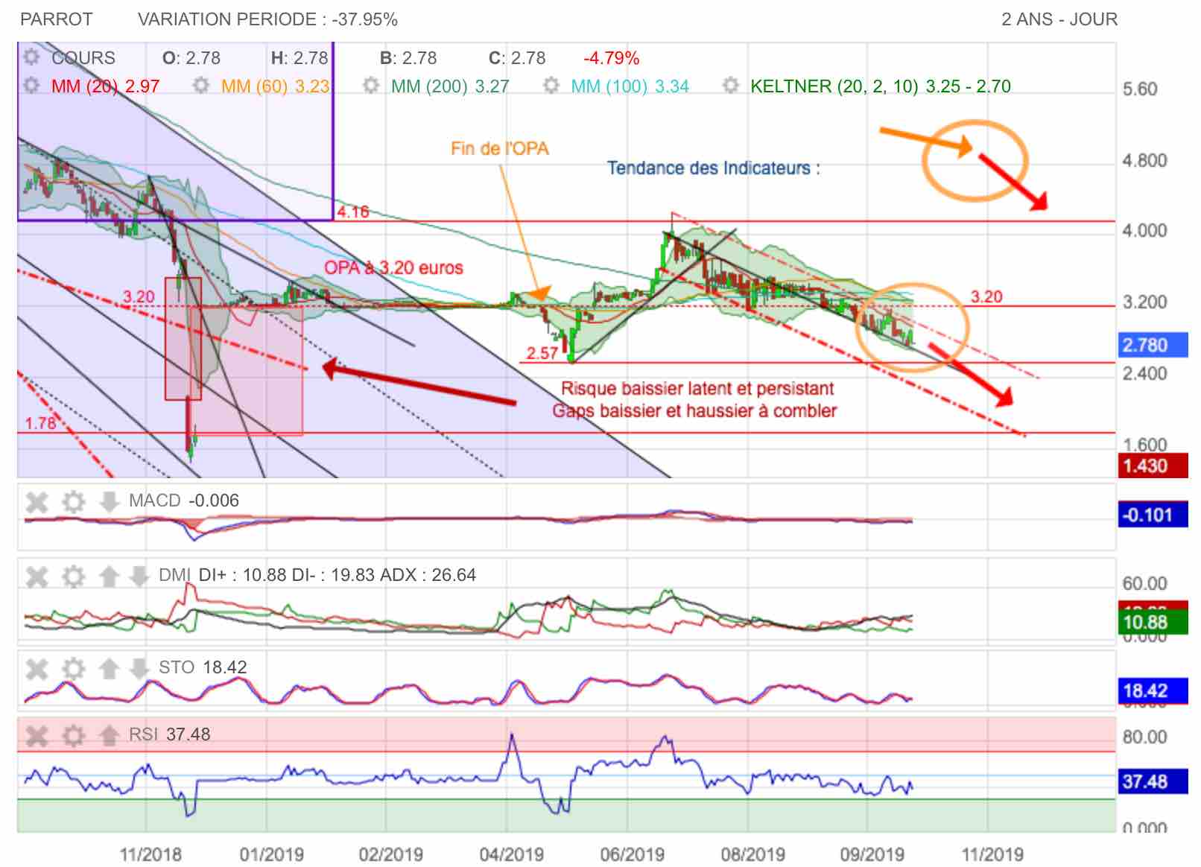Click the 09/2019 date axis label
The height and width of the screenshot is (867, 1201).
(x=872, y=854)
